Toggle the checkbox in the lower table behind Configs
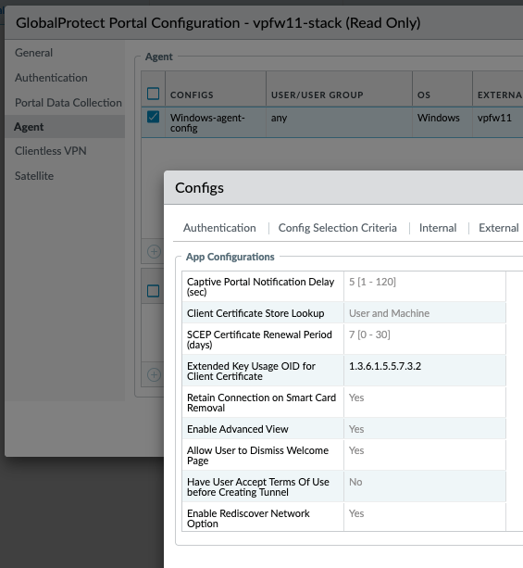Image resolution: width=523 pixels, height=568 pixels. point(153,291)
